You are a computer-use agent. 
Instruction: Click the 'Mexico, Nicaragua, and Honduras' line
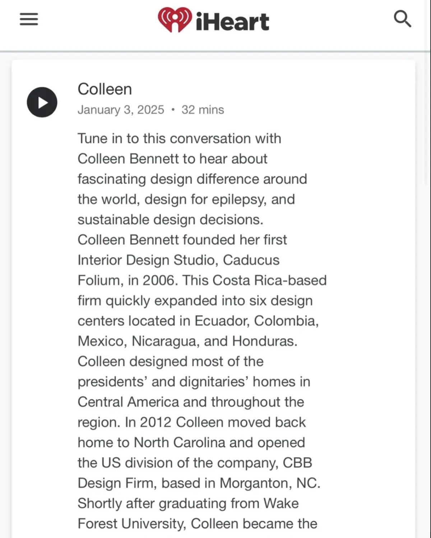pos(187,341)
